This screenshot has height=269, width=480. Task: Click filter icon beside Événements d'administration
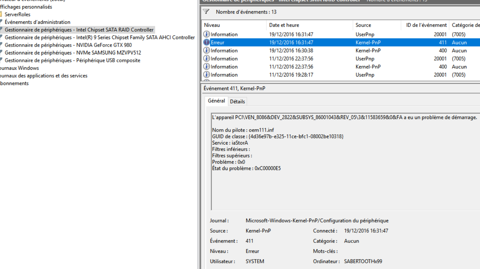[x=1, y=22]
